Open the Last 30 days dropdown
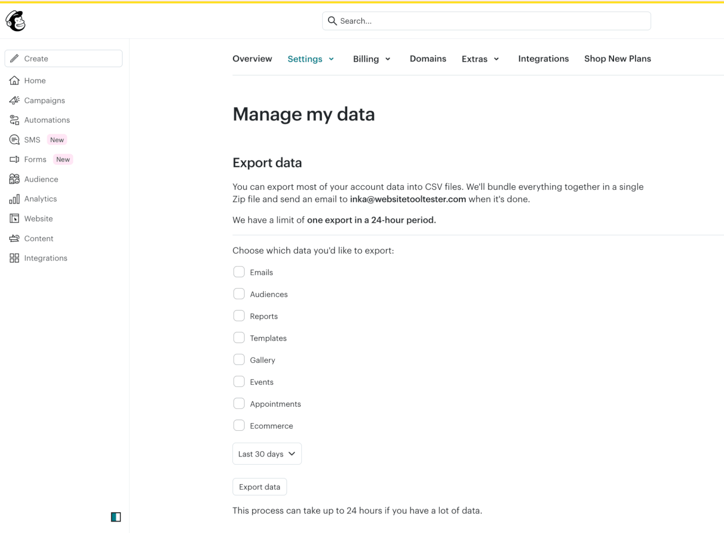Image resolution: width=724 pixels, height=533 pixels. (x=267, y=454)
